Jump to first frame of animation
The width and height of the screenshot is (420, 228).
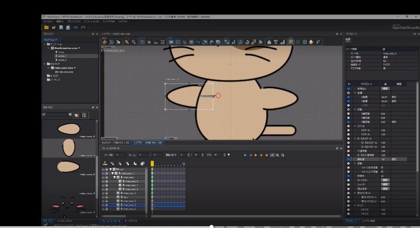click(x=245, y=155)
